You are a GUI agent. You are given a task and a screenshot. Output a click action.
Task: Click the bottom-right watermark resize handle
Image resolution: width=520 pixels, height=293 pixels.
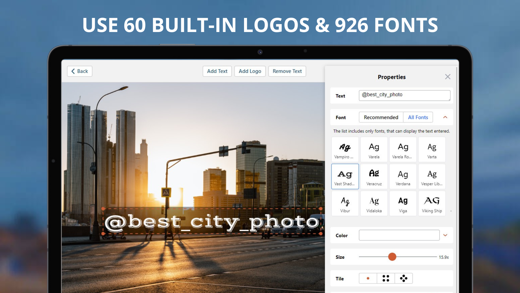tap(321, 234)
